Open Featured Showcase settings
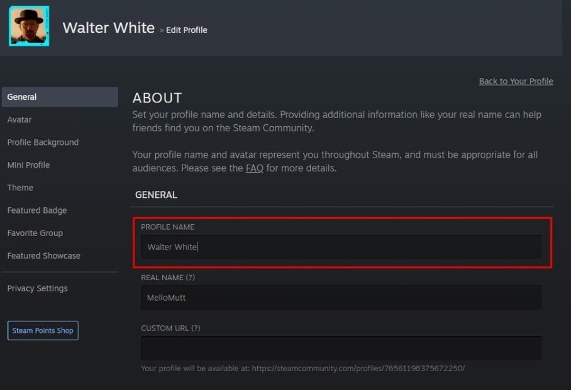The width and height of the screenshot is (571, 390). pos(43,256)
